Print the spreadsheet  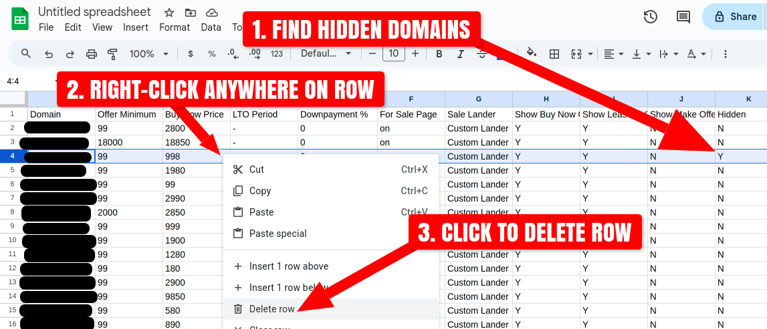pyautogui.click(x=92, y=53)
